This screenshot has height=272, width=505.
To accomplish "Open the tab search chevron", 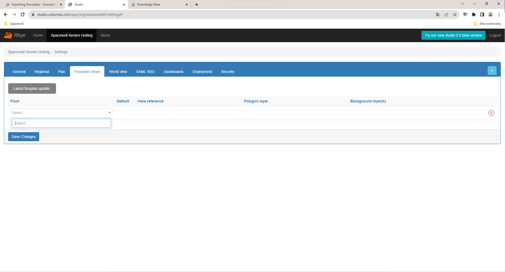I will pos(462,4).
